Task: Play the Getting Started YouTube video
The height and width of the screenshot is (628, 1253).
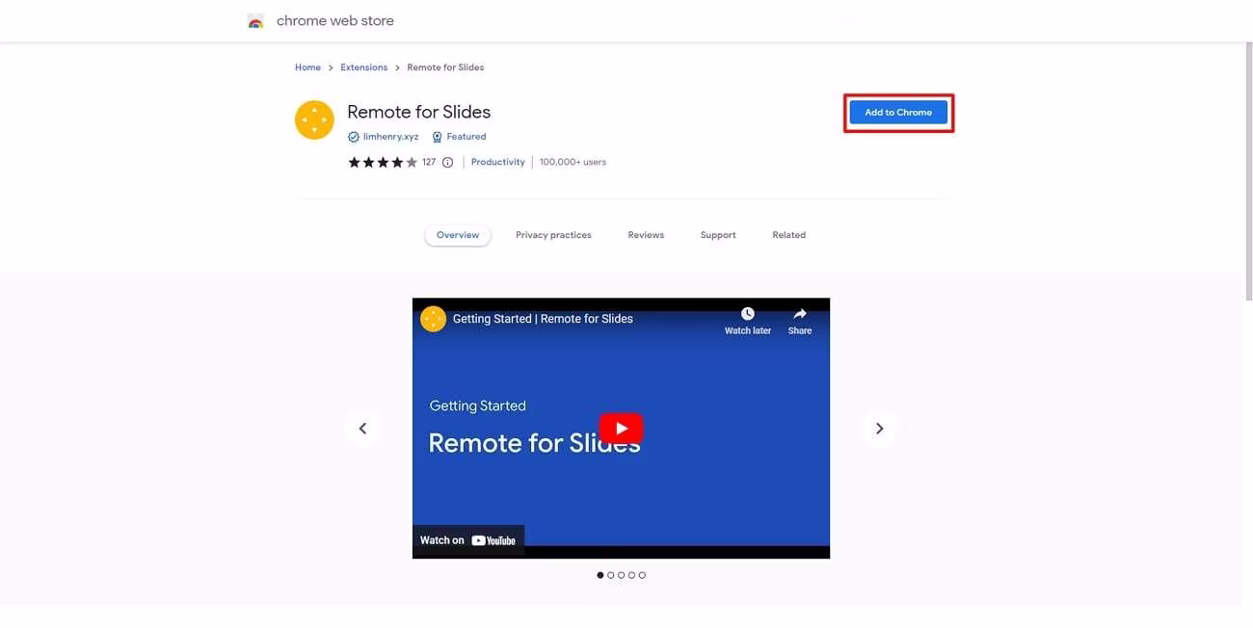Action: 621,429
